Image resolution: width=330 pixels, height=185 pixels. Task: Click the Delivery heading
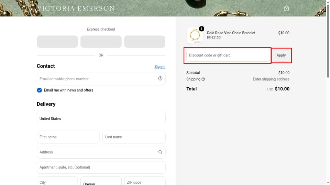46,104
